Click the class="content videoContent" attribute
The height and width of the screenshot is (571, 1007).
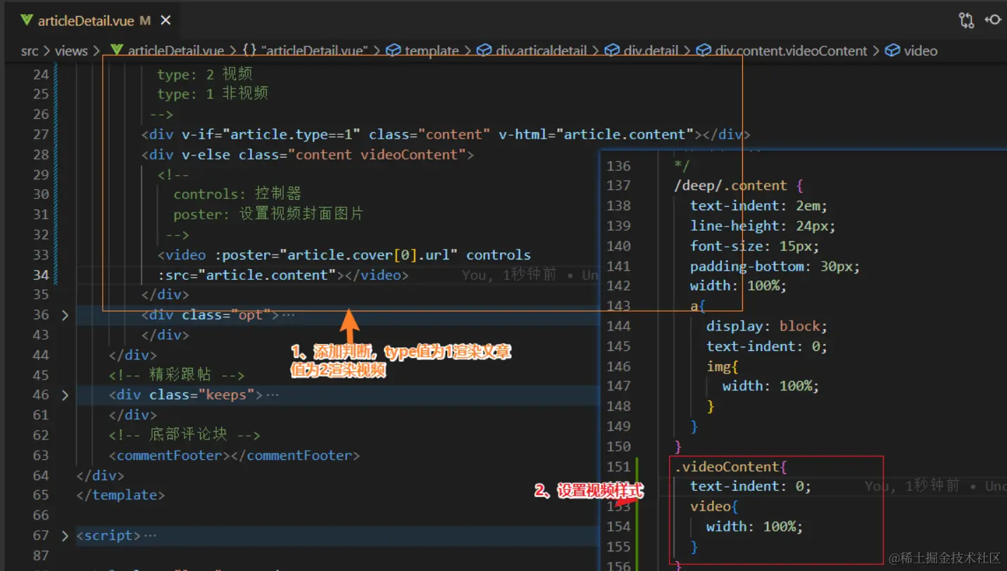(352, 155)
